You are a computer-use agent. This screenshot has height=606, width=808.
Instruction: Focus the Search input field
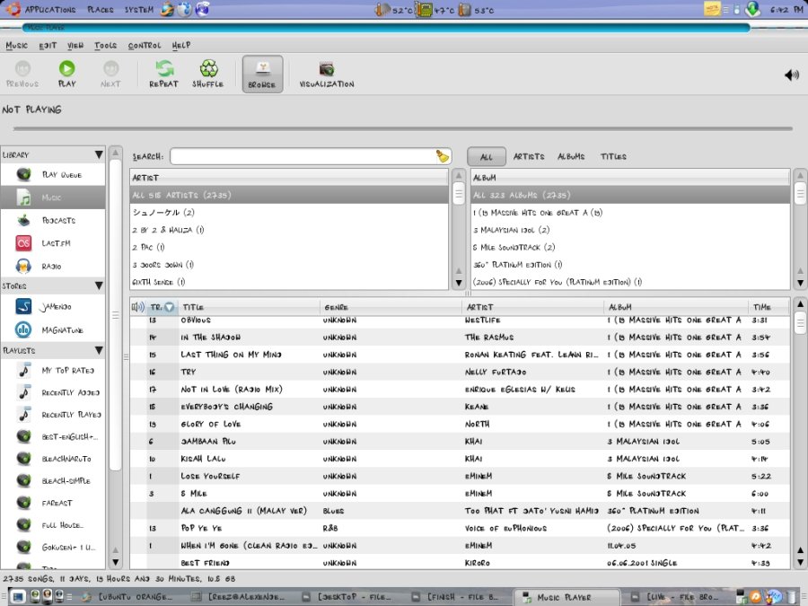tap(304, 156)
